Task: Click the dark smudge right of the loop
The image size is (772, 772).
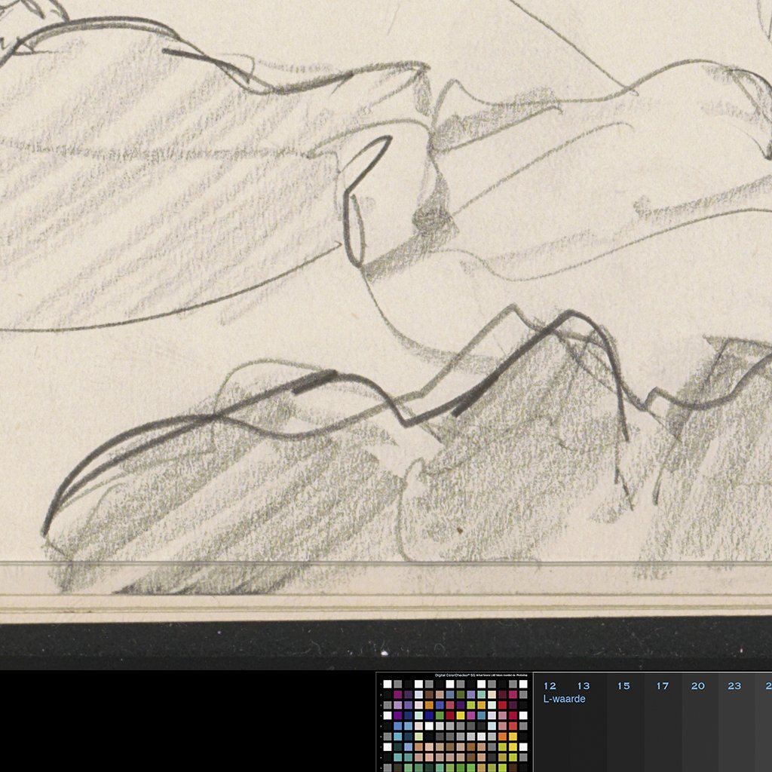Action: pyautogui.click(x=431, y=219)
